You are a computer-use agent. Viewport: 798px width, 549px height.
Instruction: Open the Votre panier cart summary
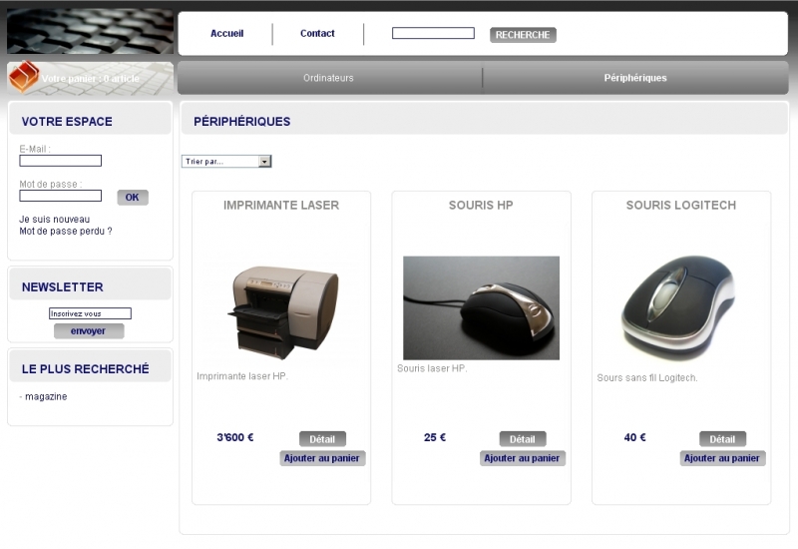click(90, 79)
